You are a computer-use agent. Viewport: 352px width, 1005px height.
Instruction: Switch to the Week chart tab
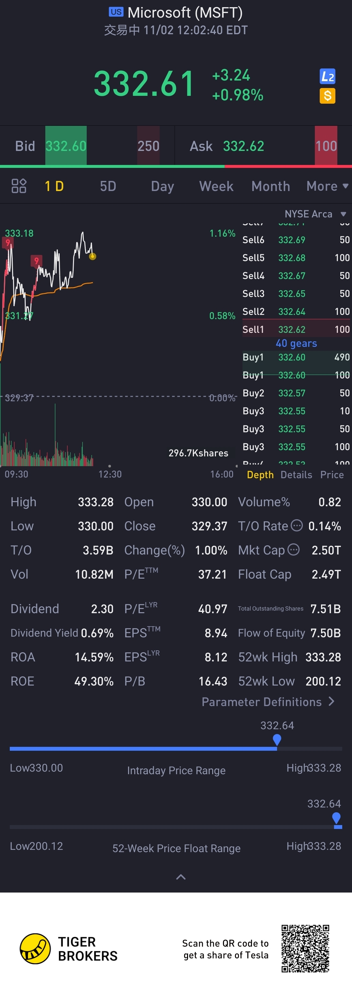216,186
